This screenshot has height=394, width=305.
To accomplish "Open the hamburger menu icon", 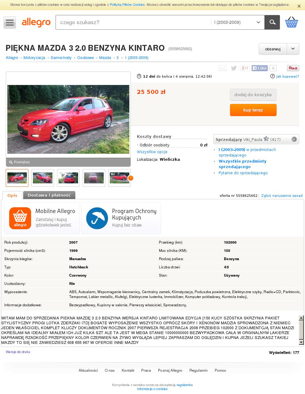I will tap(10, 23).
